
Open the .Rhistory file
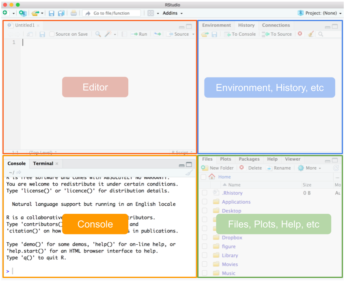232,193
